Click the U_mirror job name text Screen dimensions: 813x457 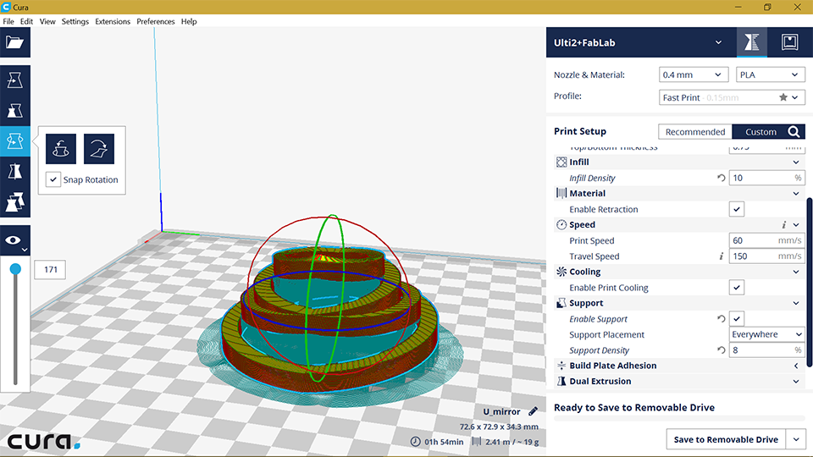point(501,411)
